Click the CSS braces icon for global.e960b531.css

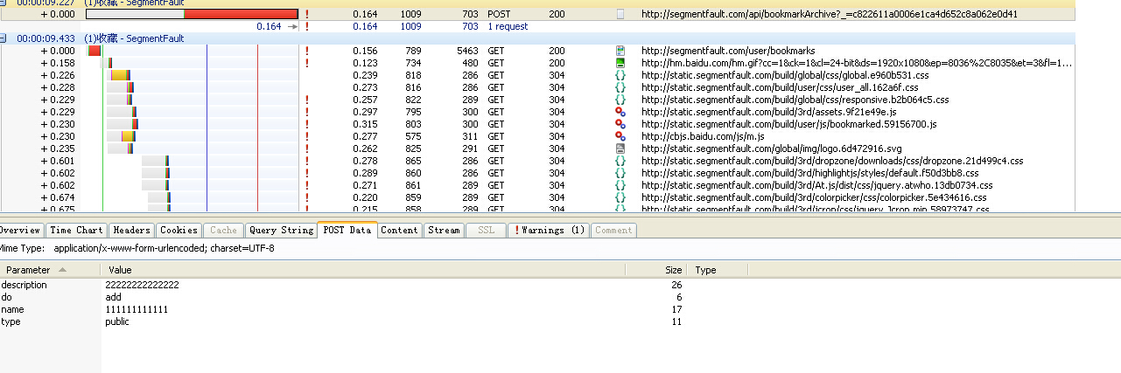click(620, 75)
